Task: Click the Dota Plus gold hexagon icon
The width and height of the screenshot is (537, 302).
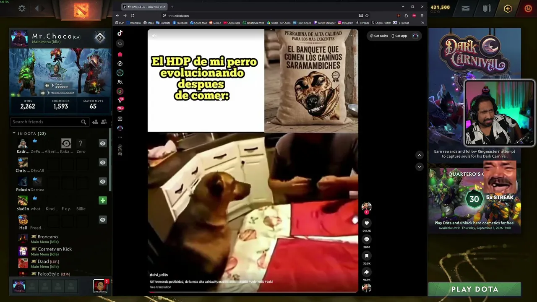Action: 508,8
